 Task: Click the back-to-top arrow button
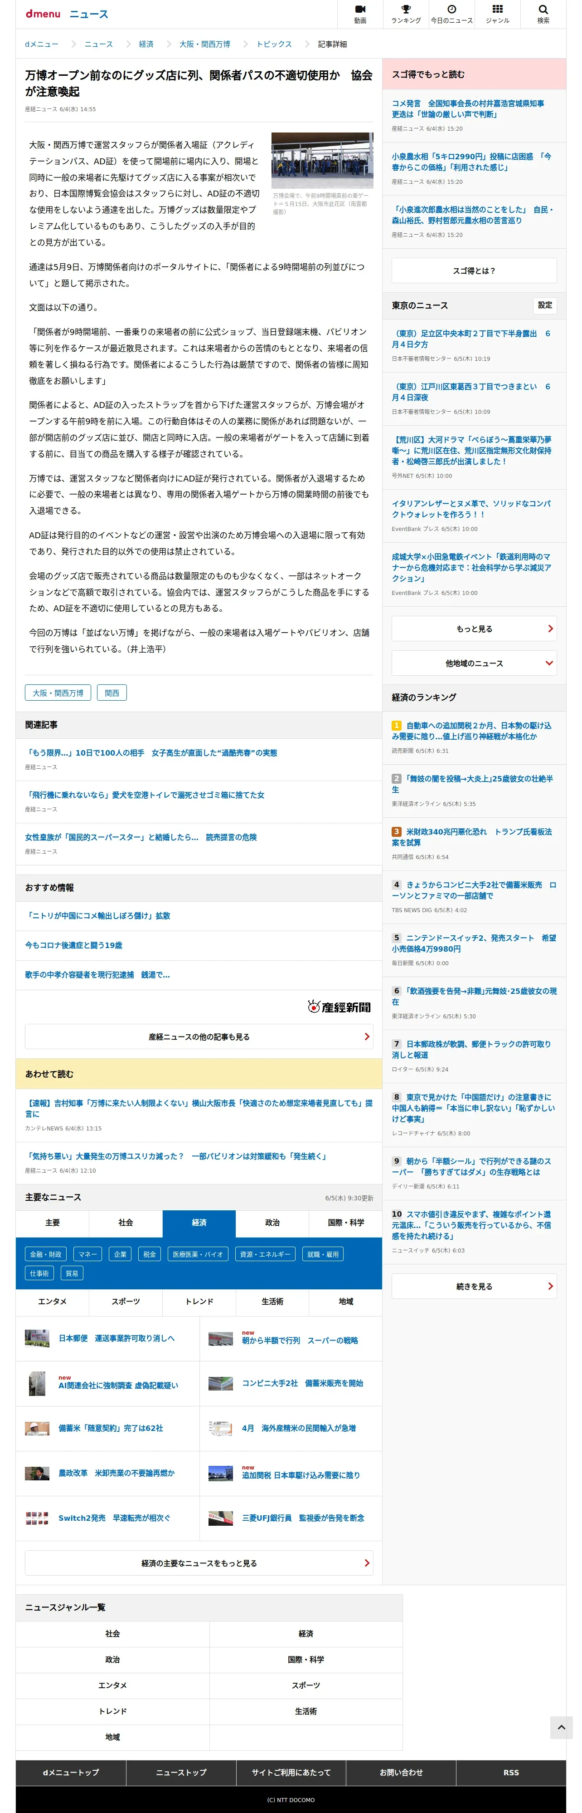point(561,1727)
